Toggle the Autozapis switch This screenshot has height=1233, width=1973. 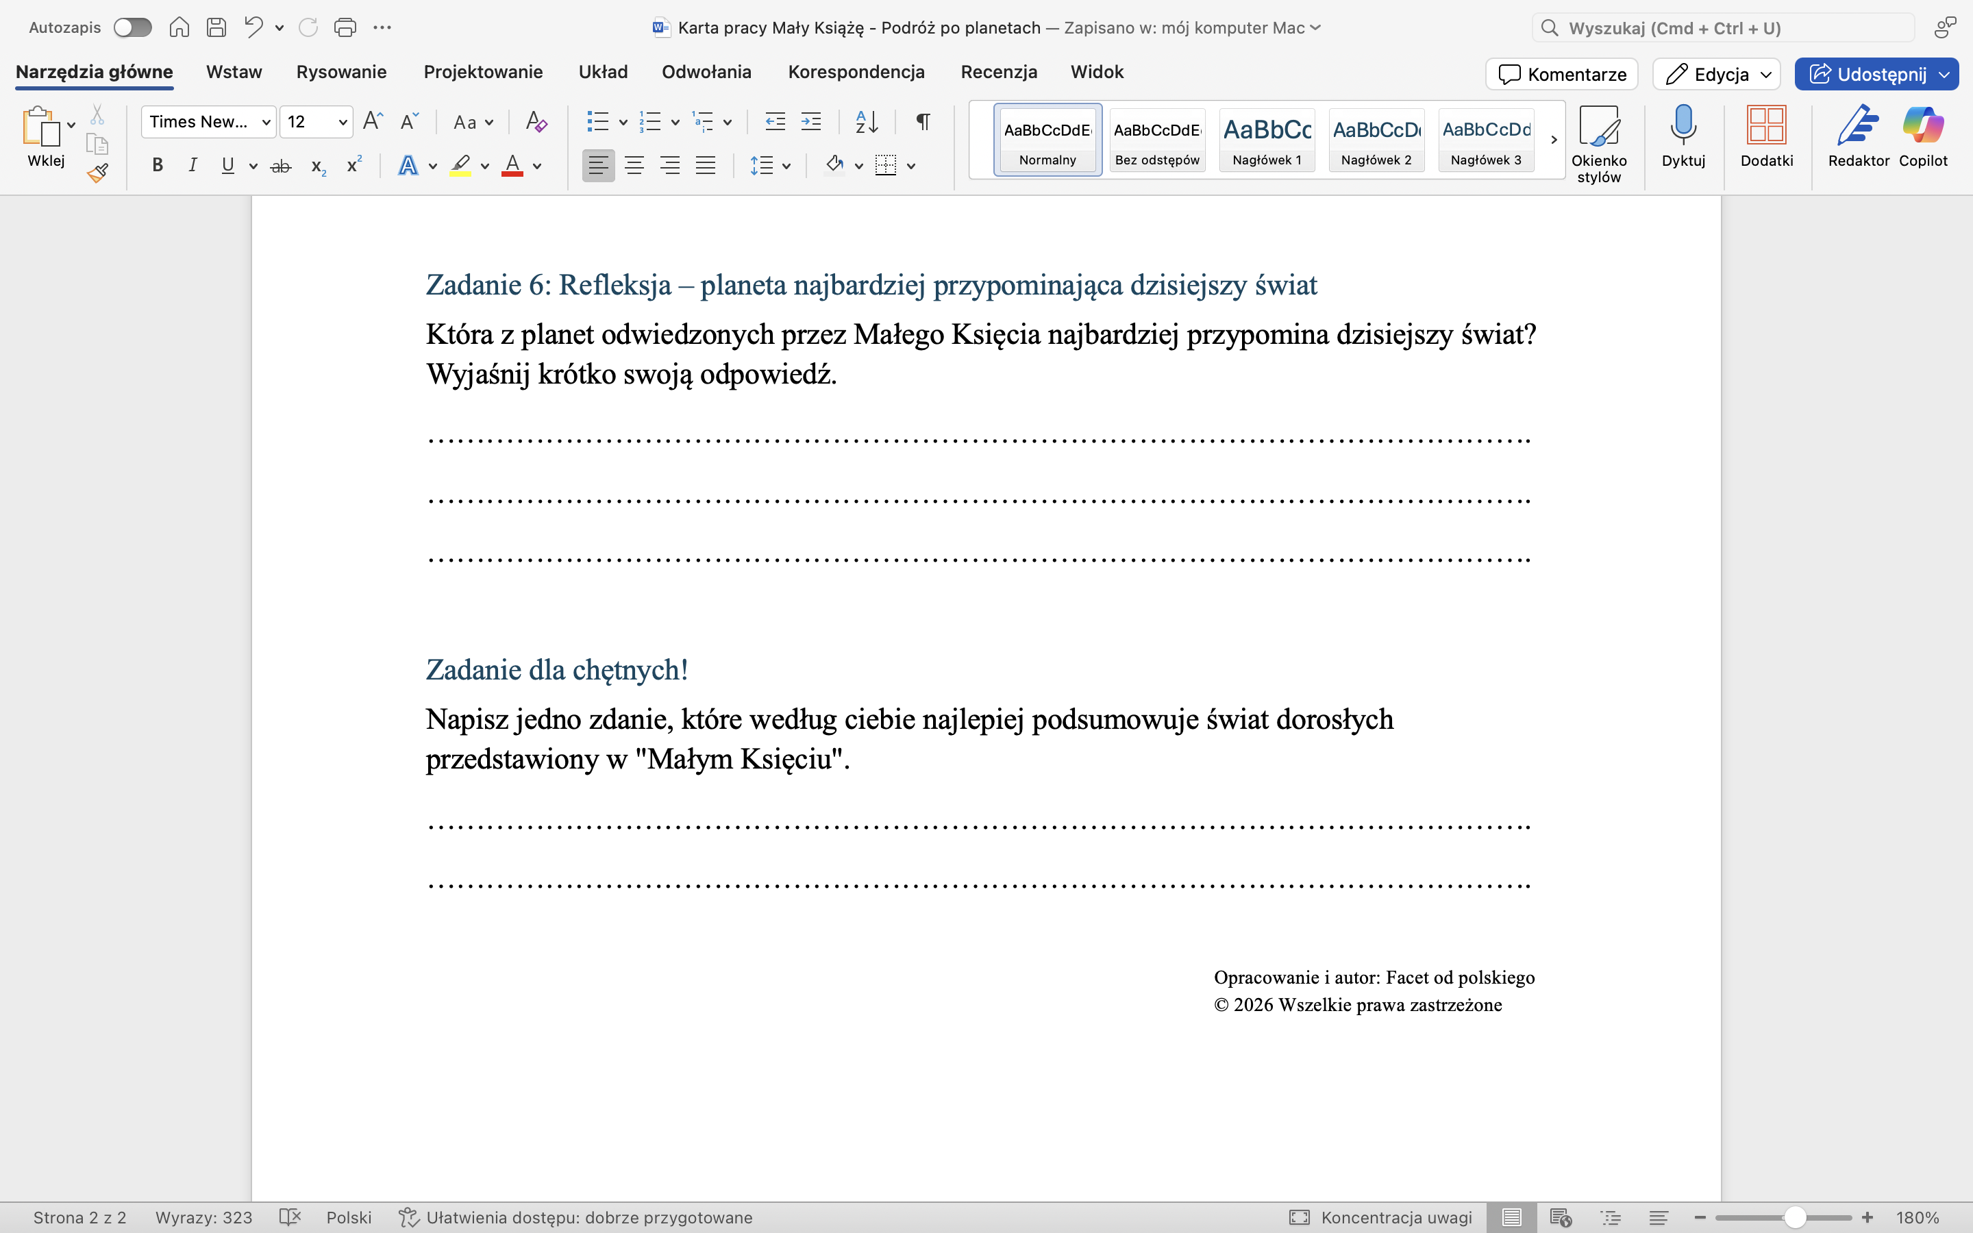(x=133, y=27)
